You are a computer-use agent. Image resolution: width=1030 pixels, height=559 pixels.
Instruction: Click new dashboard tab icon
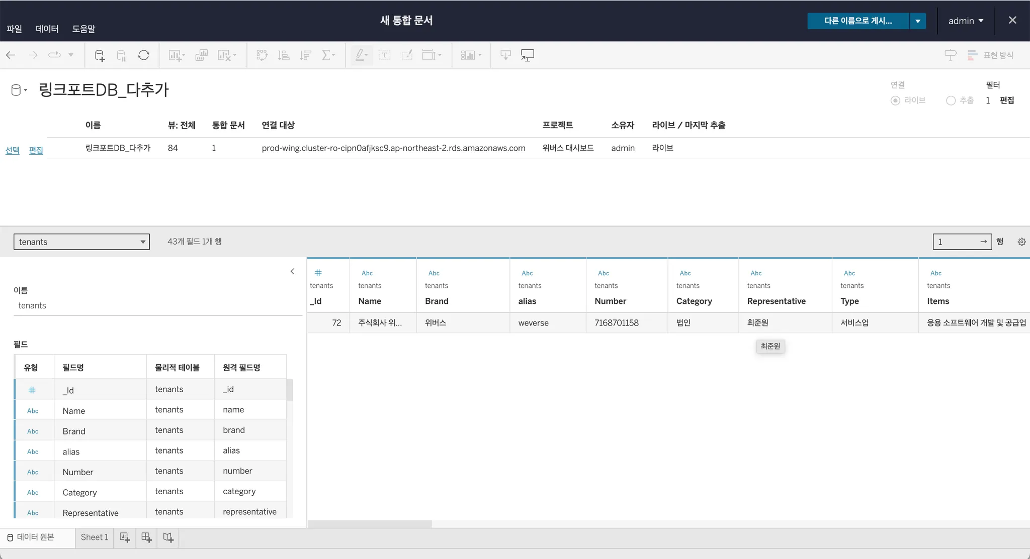(146, 537)
